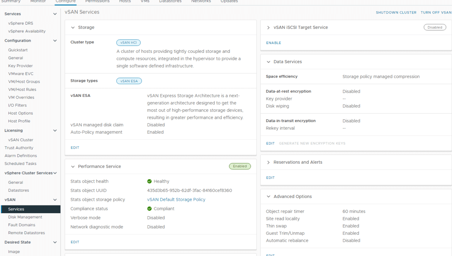Screen dimensions: 452x256
Task: Select VMware EVC in the sidebar
Action: coord(21,74)
